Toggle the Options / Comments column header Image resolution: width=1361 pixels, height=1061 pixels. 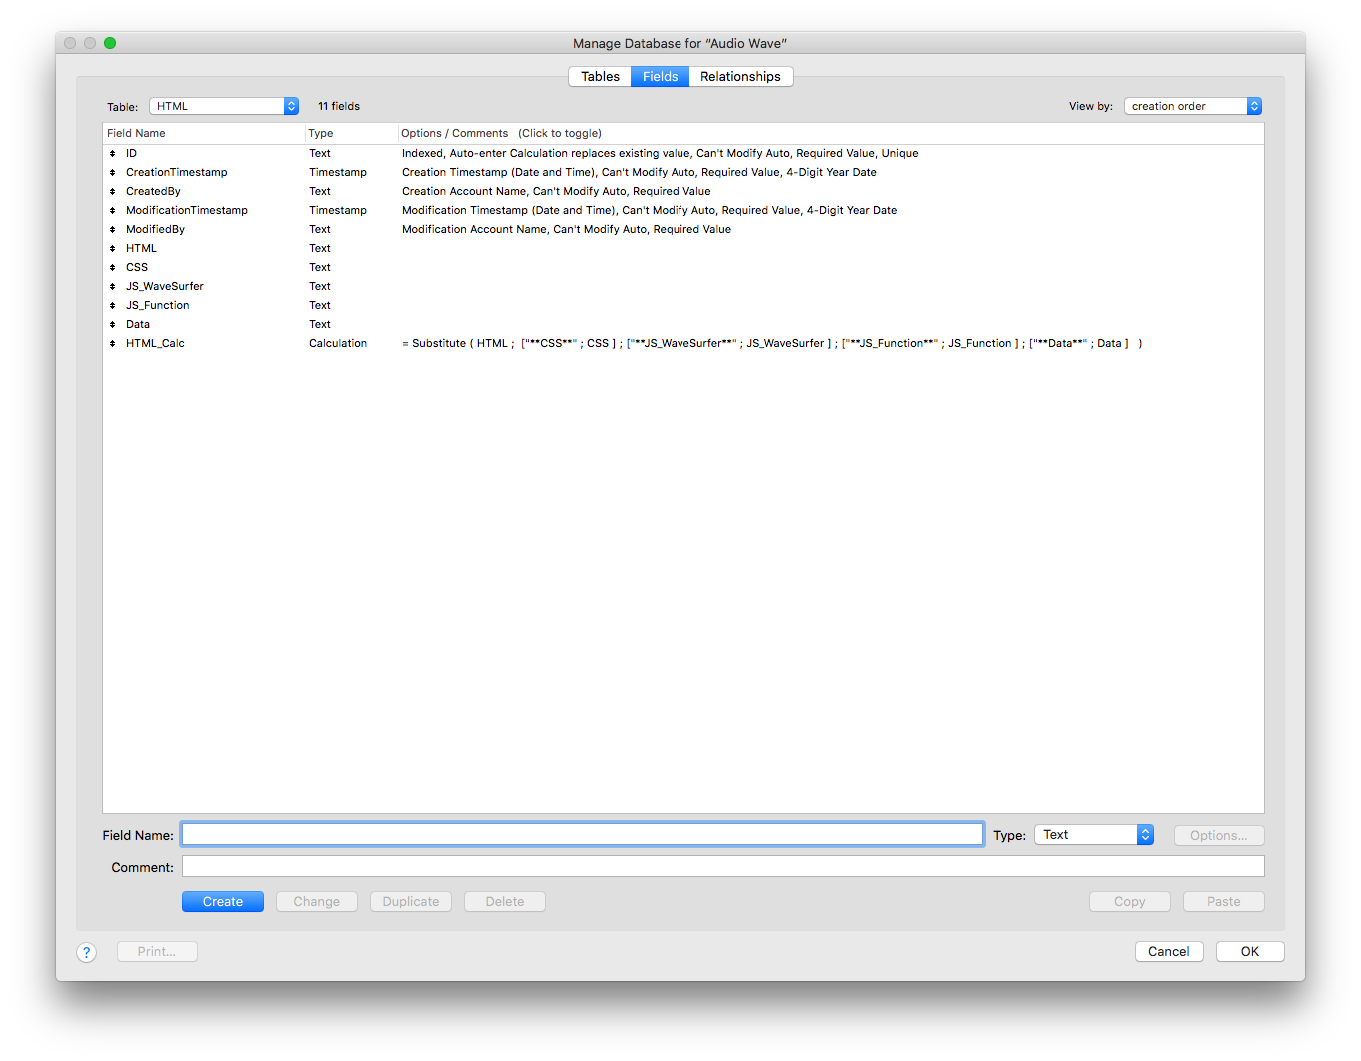830,133
